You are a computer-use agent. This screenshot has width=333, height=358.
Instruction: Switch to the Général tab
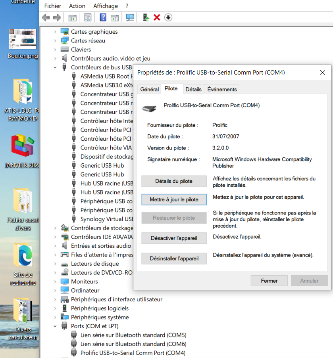(x=150, y=89)
